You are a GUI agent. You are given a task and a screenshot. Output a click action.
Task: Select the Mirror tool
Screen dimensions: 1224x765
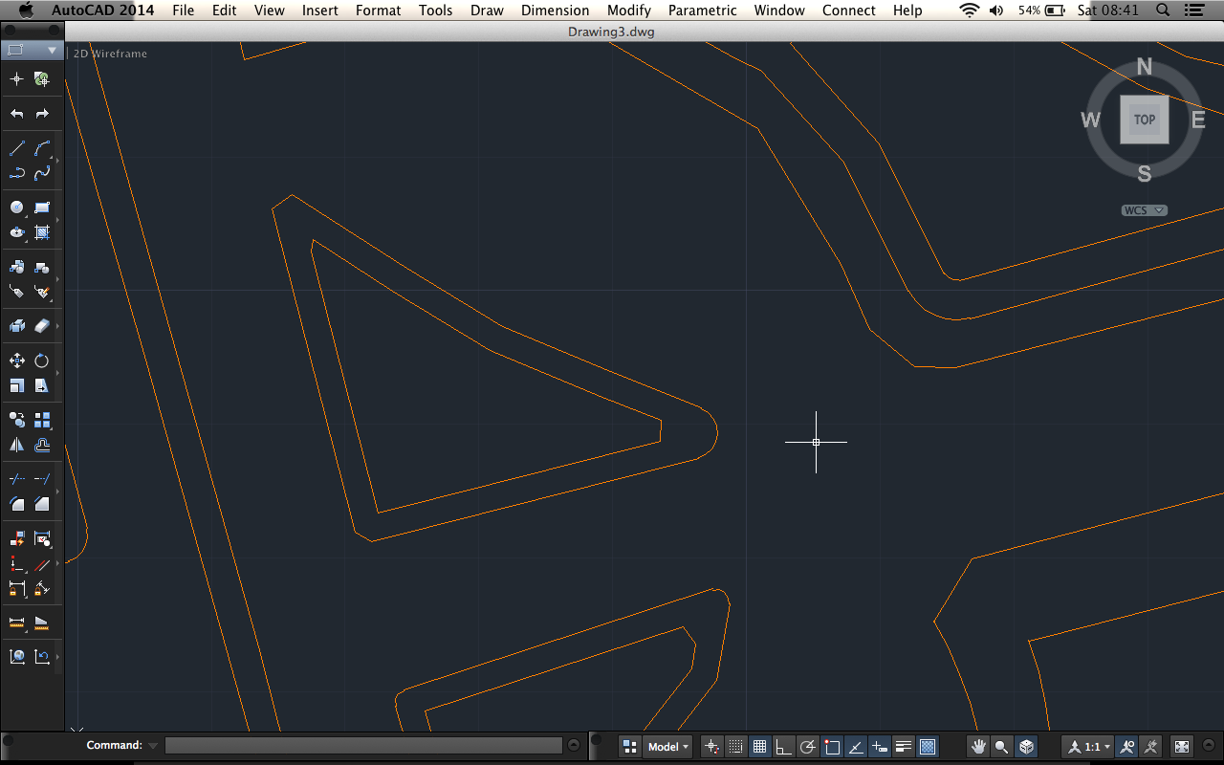pos(16,445)
